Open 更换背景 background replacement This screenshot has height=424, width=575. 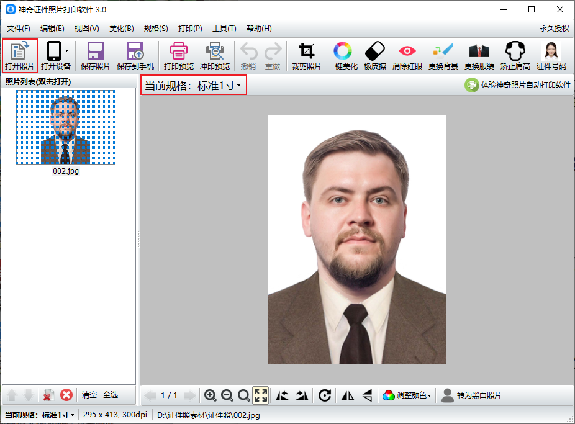point(443,56)
